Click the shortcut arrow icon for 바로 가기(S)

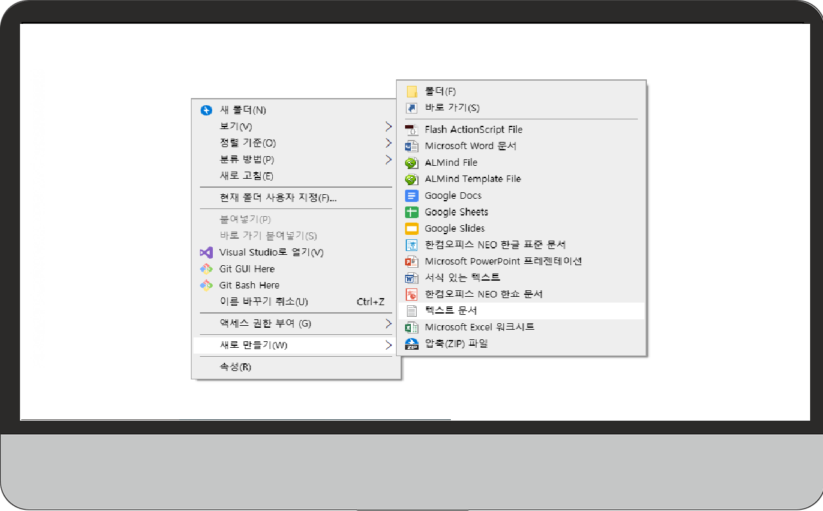point(411,108)
